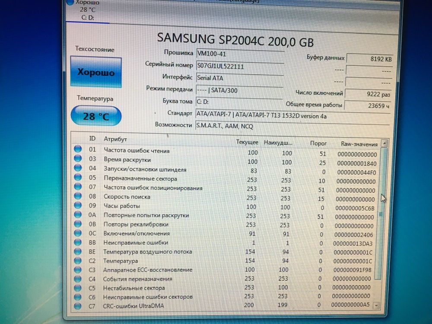Select row Повторные попытки раскрутки

click(x=225, y=216)
